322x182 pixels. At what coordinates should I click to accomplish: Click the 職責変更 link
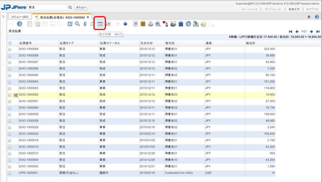[294, 9]
